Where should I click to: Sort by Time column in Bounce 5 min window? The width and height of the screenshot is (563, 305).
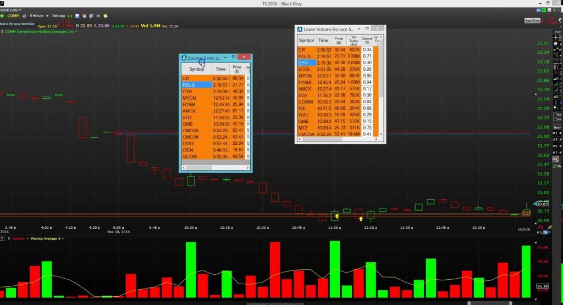point(220,69)
